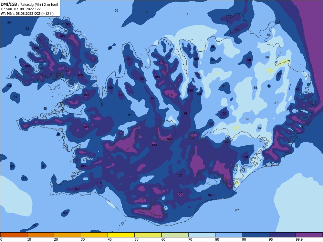This screenshot has width=323, height=242.
Task: Select the 20–30 amber legend swatch
Action: point(68,235)
